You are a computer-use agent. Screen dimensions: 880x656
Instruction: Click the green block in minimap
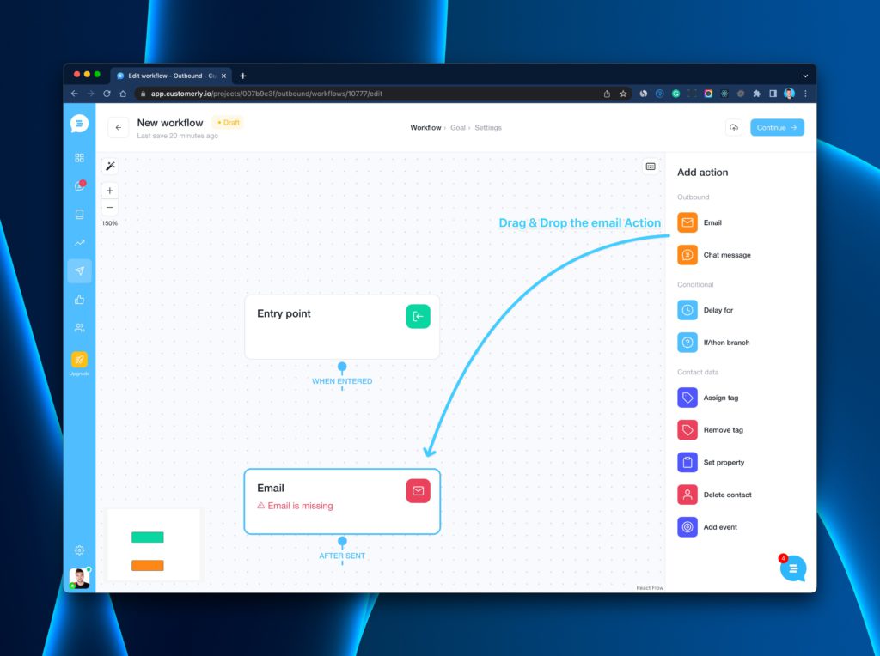tap(148, 538)
